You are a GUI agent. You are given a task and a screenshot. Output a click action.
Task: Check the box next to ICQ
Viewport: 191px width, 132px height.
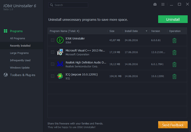coord(52,76)
